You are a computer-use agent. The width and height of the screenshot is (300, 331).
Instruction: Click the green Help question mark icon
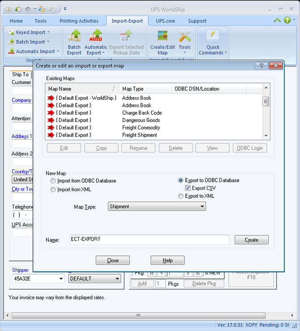(x=287, y=20)
